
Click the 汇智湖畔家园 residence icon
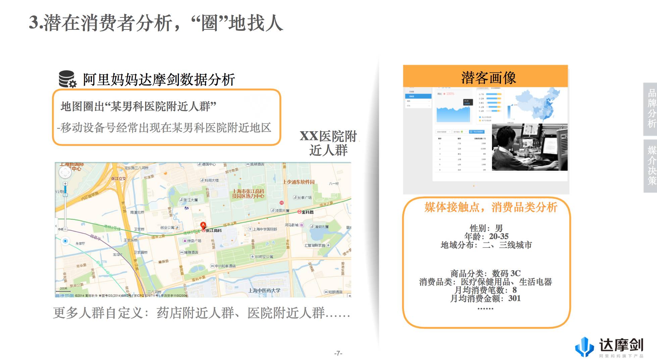pyautogui.click(x=328, y=245)
